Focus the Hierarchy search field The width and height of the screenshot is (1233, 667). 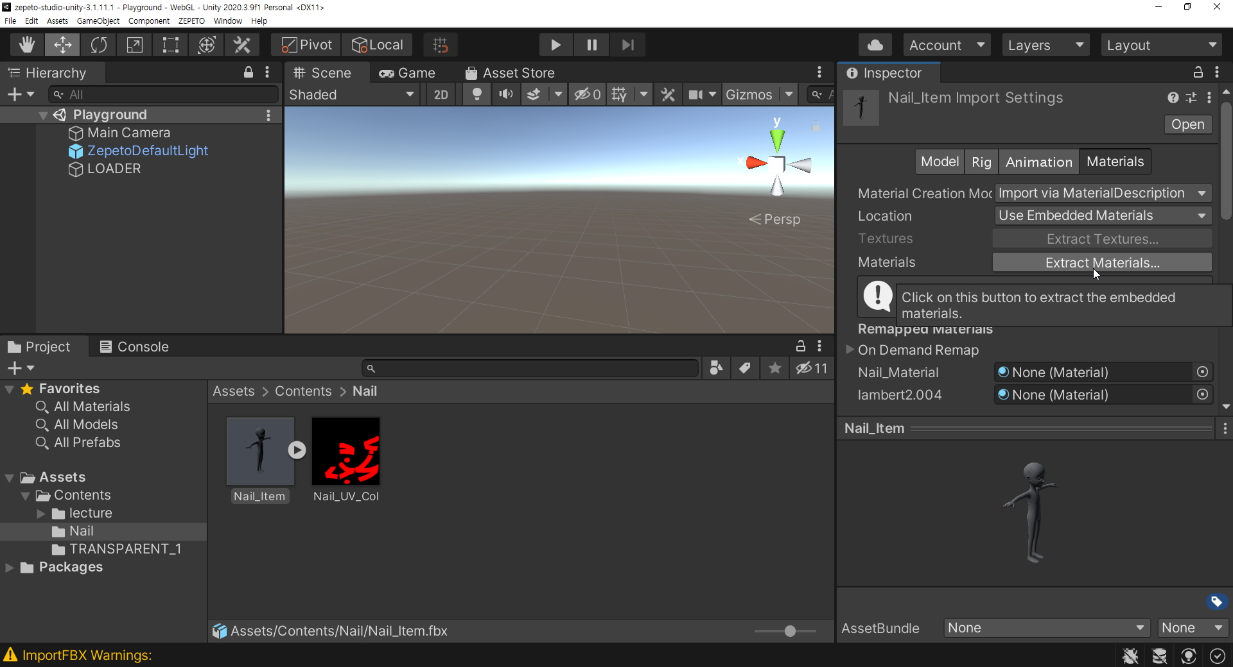click(164, 94)
